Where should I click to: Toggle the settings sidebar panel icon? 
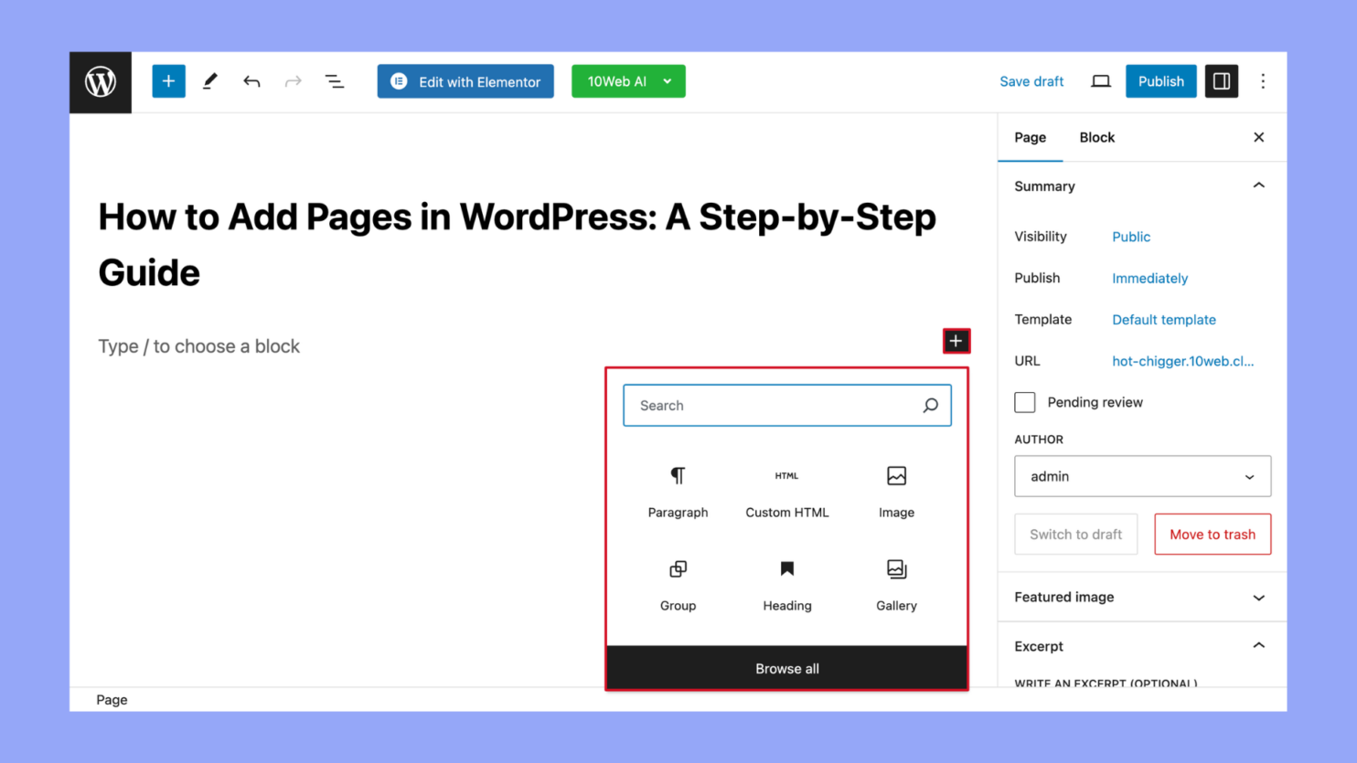(1221, 80)
